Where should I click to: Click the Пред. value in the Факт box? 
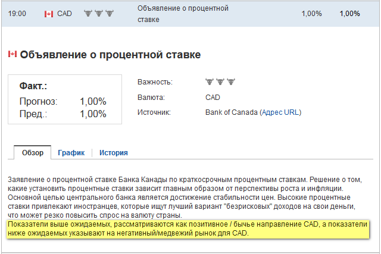tap(93, 114)
